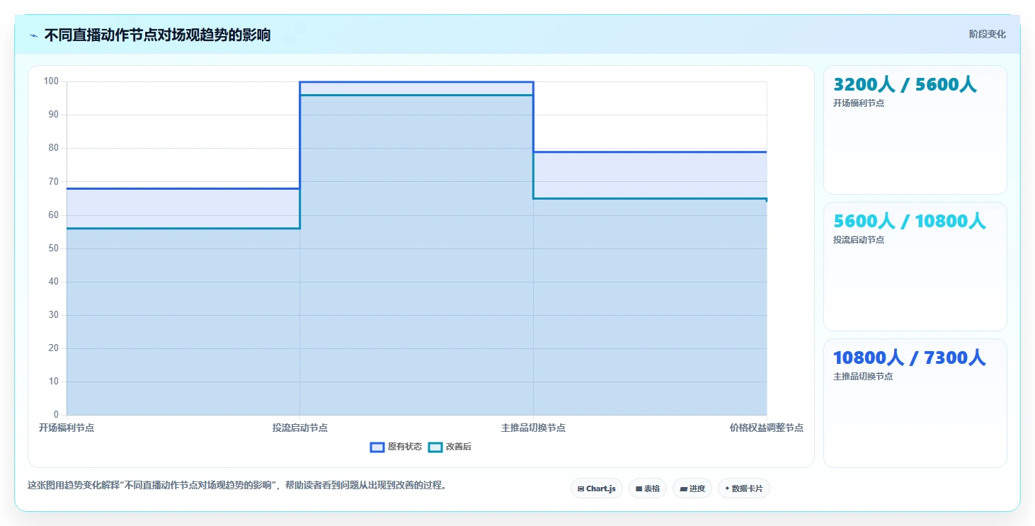Click the 开场福利节点 card caption

coord(859,103)
